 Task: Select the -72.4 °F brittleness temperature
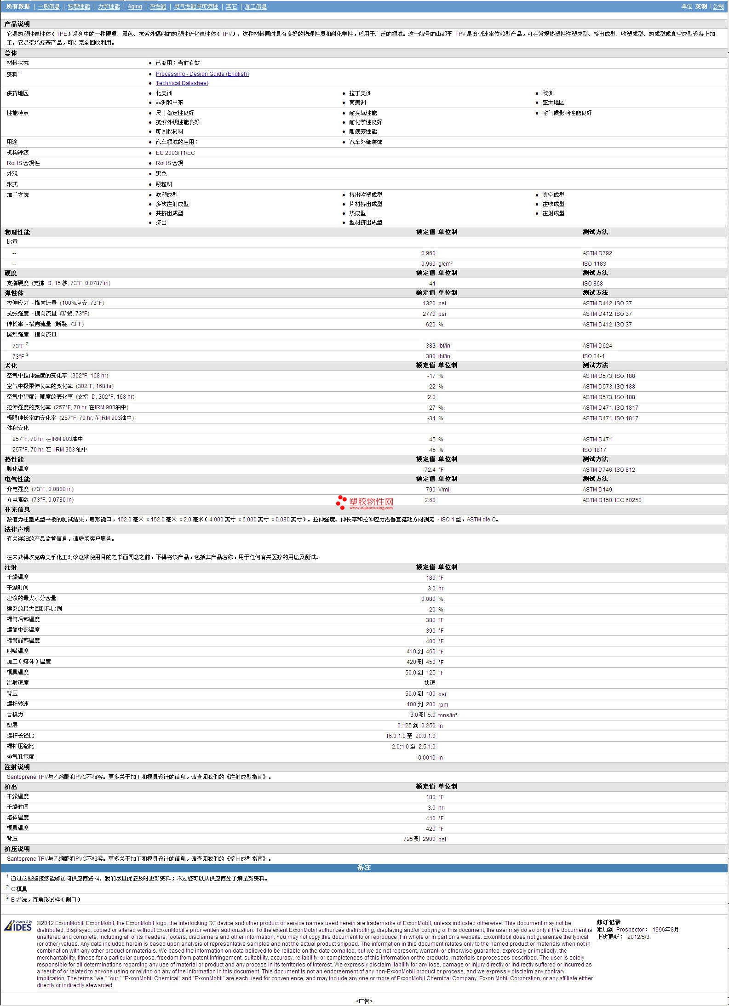[x=433, y=470]
